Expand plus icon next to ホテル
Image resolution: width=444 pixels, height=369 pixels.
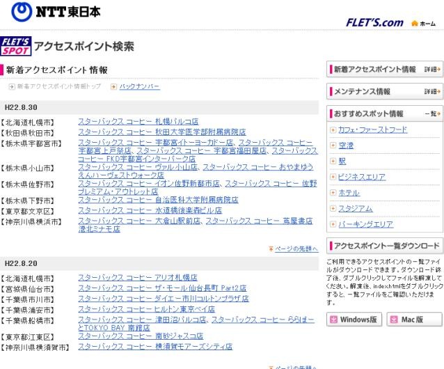coord(333,193)
